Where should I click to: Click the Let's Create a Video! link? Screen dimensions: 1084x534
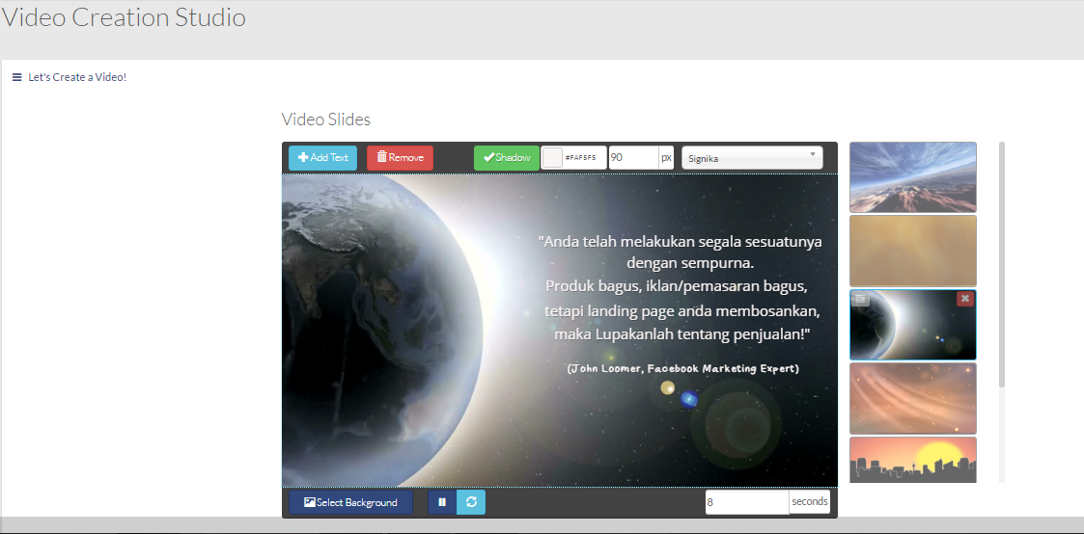tap(77, 77)
